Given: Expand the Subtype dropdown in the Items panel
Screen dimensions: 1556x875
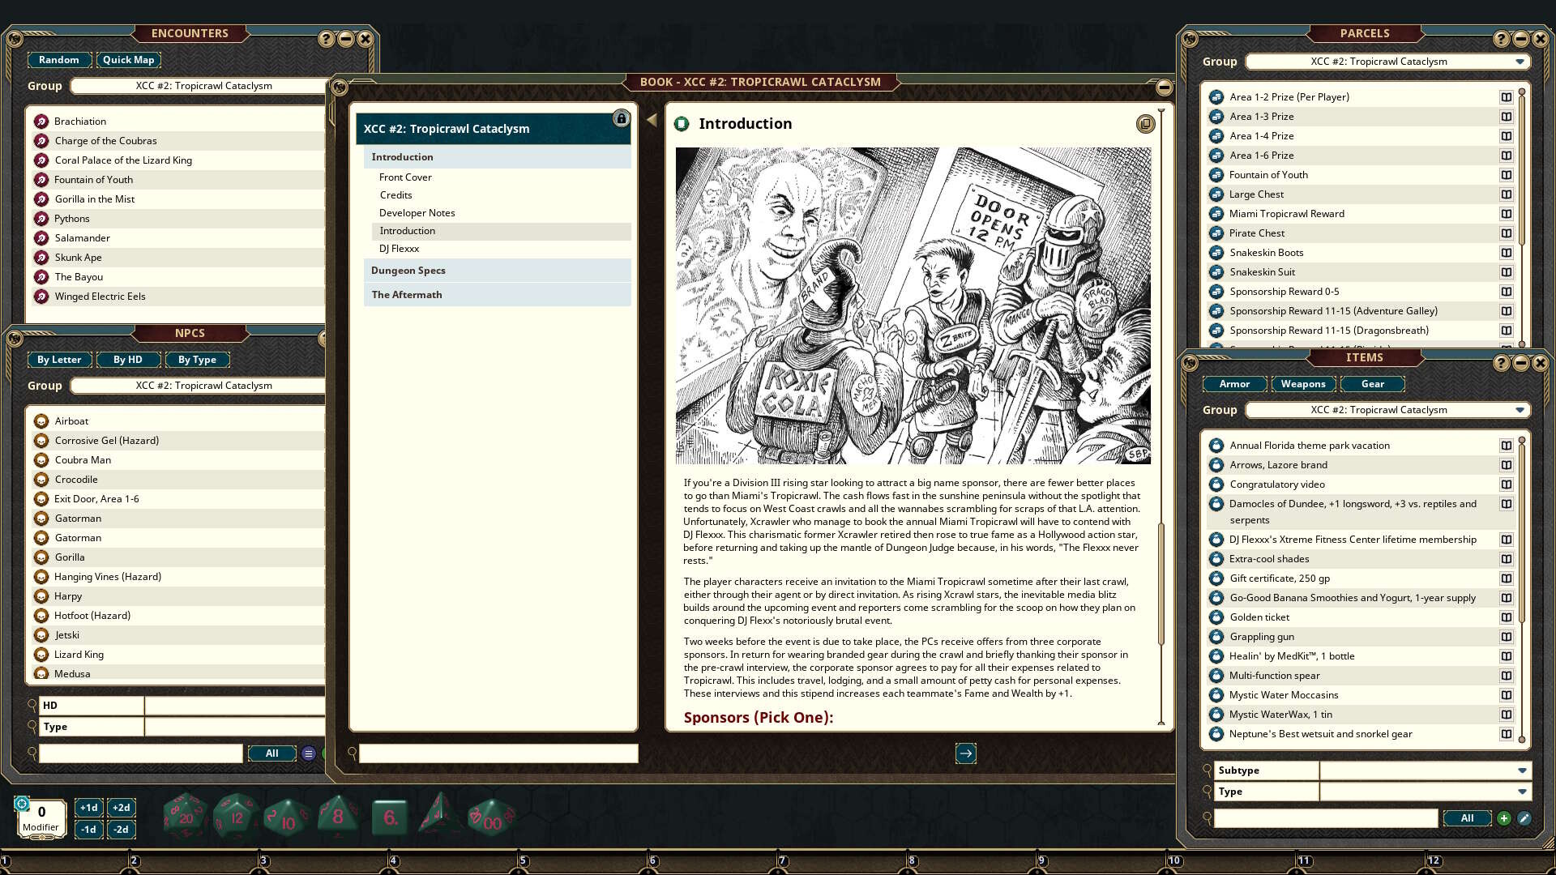Looking at the screenshot, I should coord(1521,770).
